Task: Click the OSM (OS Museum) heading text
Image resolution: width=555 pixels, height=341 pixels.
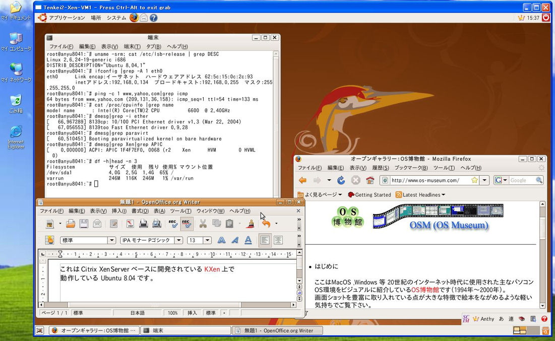Action: (x=449, y=225)
